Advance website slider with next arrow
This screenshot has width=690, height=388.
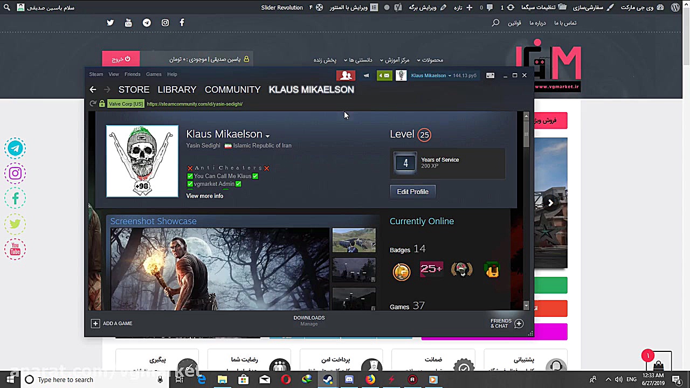point(550,203)
